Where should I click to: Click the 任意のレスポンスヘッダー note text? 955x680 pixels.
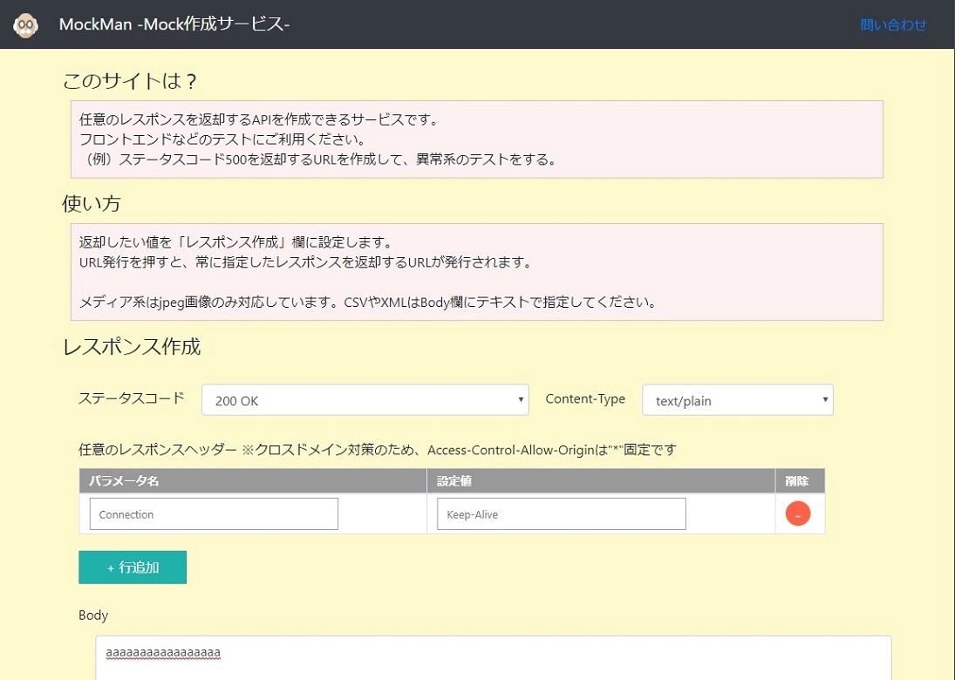377,450
